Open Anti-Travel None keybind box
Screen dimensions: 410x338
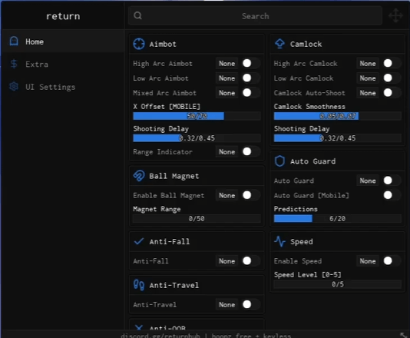(x=226, y=305)
